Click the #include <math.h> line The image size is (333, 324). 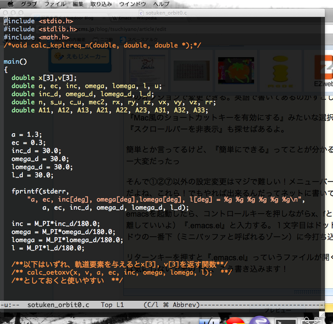pyautogui.click(x=37, y=37)
